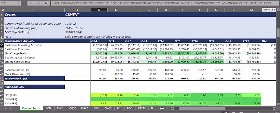This screenshot has height=113, width=280.
Task: Click the horizontal scrollbar right arrow
Action: pyautogui.click(x=274, y=108)
